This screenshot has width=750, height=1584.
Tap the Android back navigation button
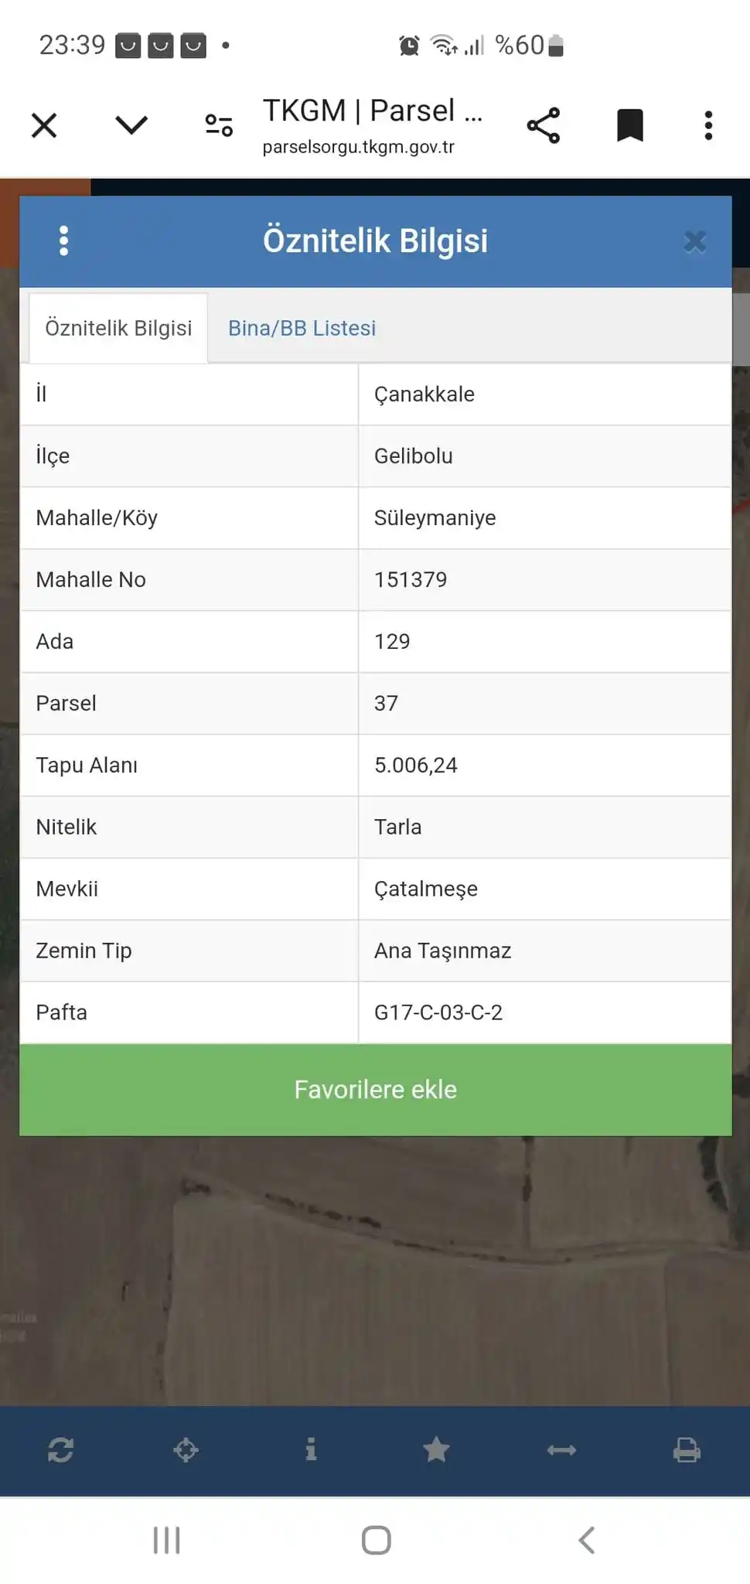[x=586, y=1540]
